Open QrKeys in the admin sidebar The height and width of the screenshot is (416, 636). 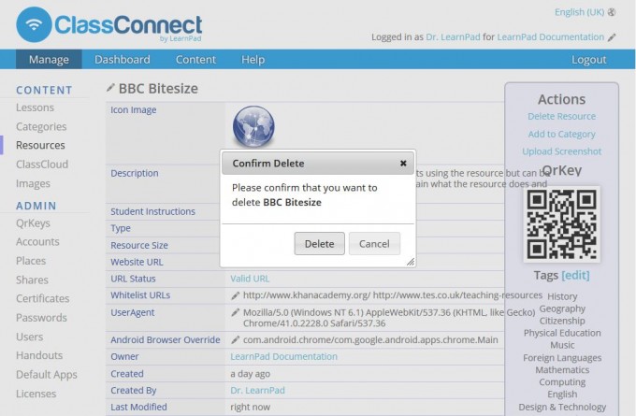[x=33, y=223]
